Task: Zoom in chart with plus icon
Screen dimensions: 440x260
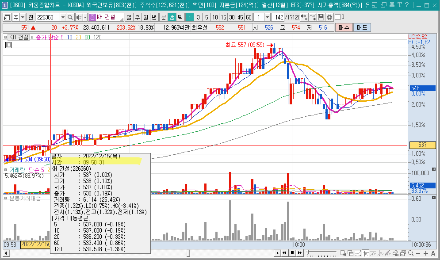Action: tap(426, 253)
